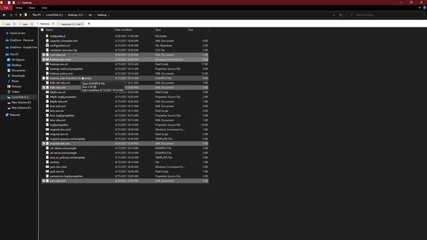
Task: Select the hadoop-env.sh file icon
Action: 47,64
